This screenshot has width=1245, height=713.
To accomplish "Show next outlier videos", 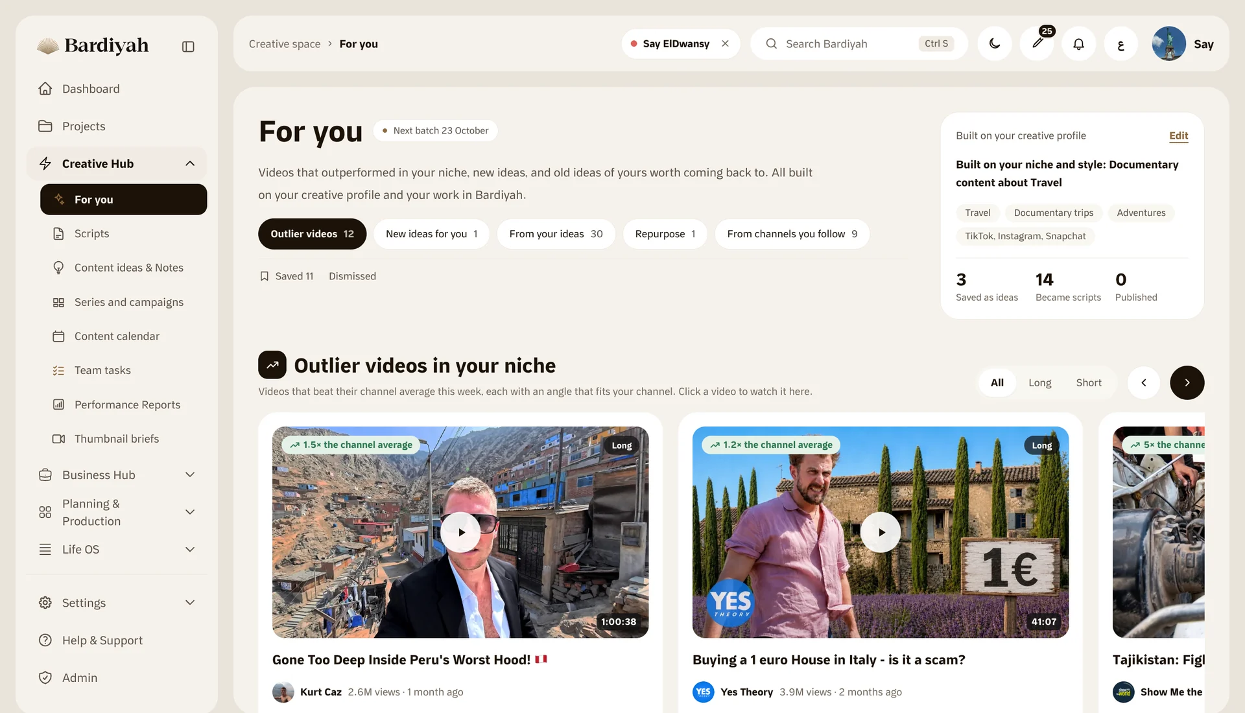I will click(1187, 383).
